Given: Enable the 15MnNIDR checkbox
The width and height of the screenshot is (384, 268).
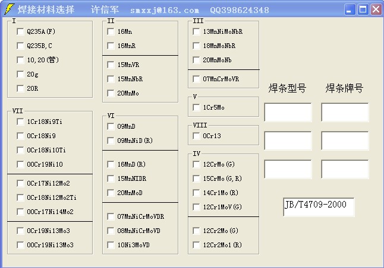Looking at the screenshot, I should tap(111, 178).
